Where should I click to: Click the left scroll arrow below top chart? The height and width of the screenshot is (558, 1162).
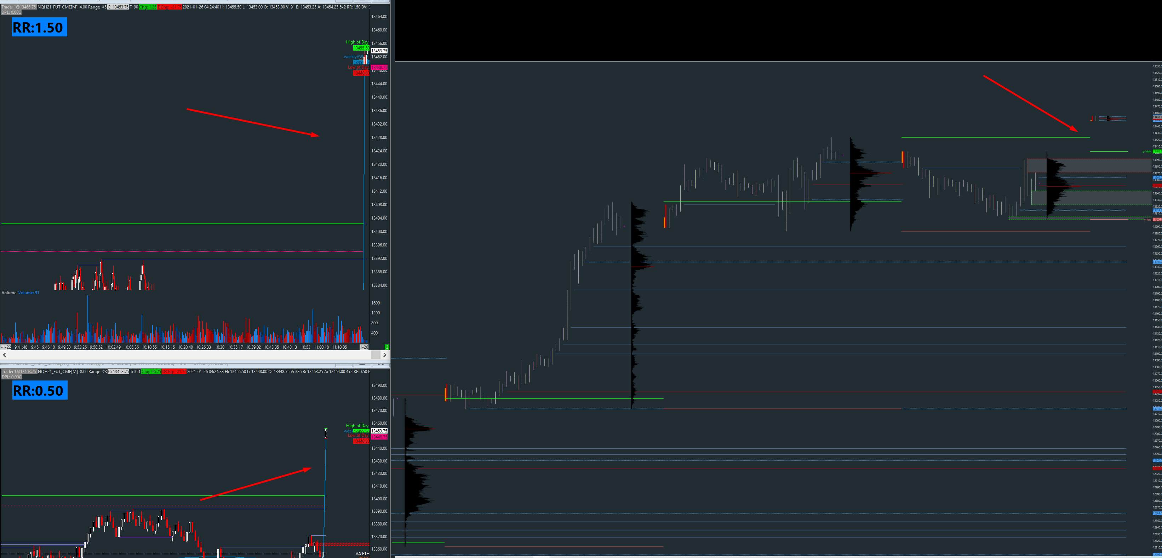[x=5, y=355]
